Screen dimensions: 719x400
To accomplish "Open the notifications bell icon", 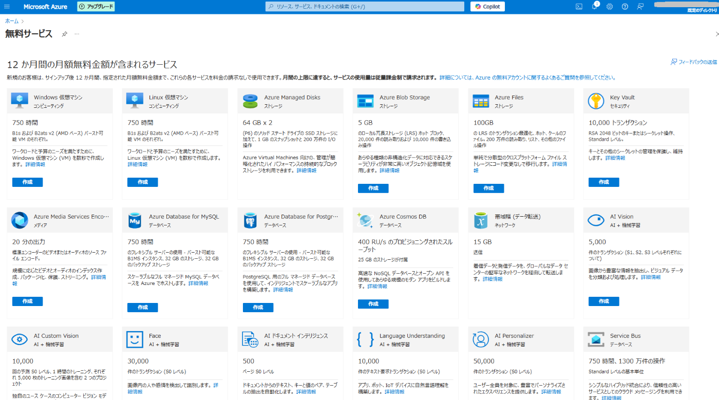I will [594, 7].
